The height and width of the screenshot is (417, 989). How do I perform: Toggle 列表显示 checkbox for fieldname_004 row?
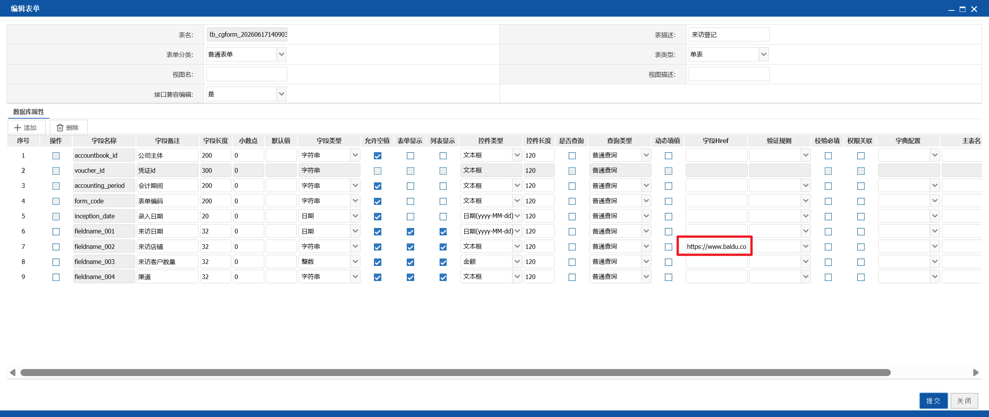pos(443,277)
